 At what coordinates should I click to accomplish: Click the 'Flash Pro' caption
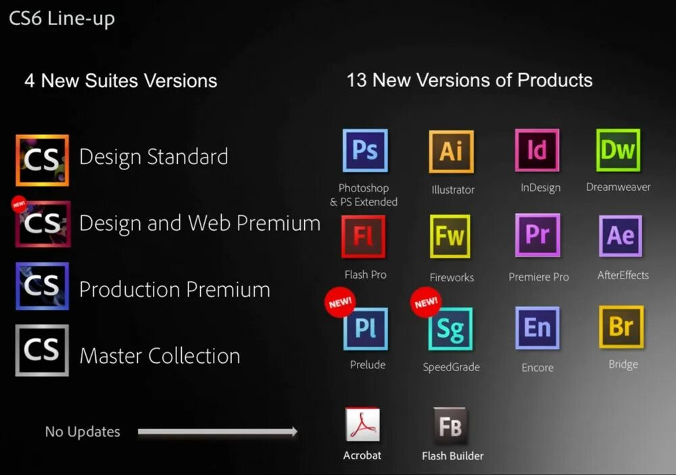point(365,275)
